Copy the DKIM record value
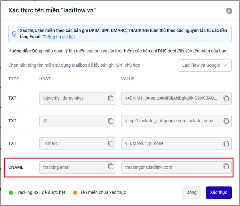The height and width of the screenshot is (206, 240). pyautogui.click(x=226, y=98)
